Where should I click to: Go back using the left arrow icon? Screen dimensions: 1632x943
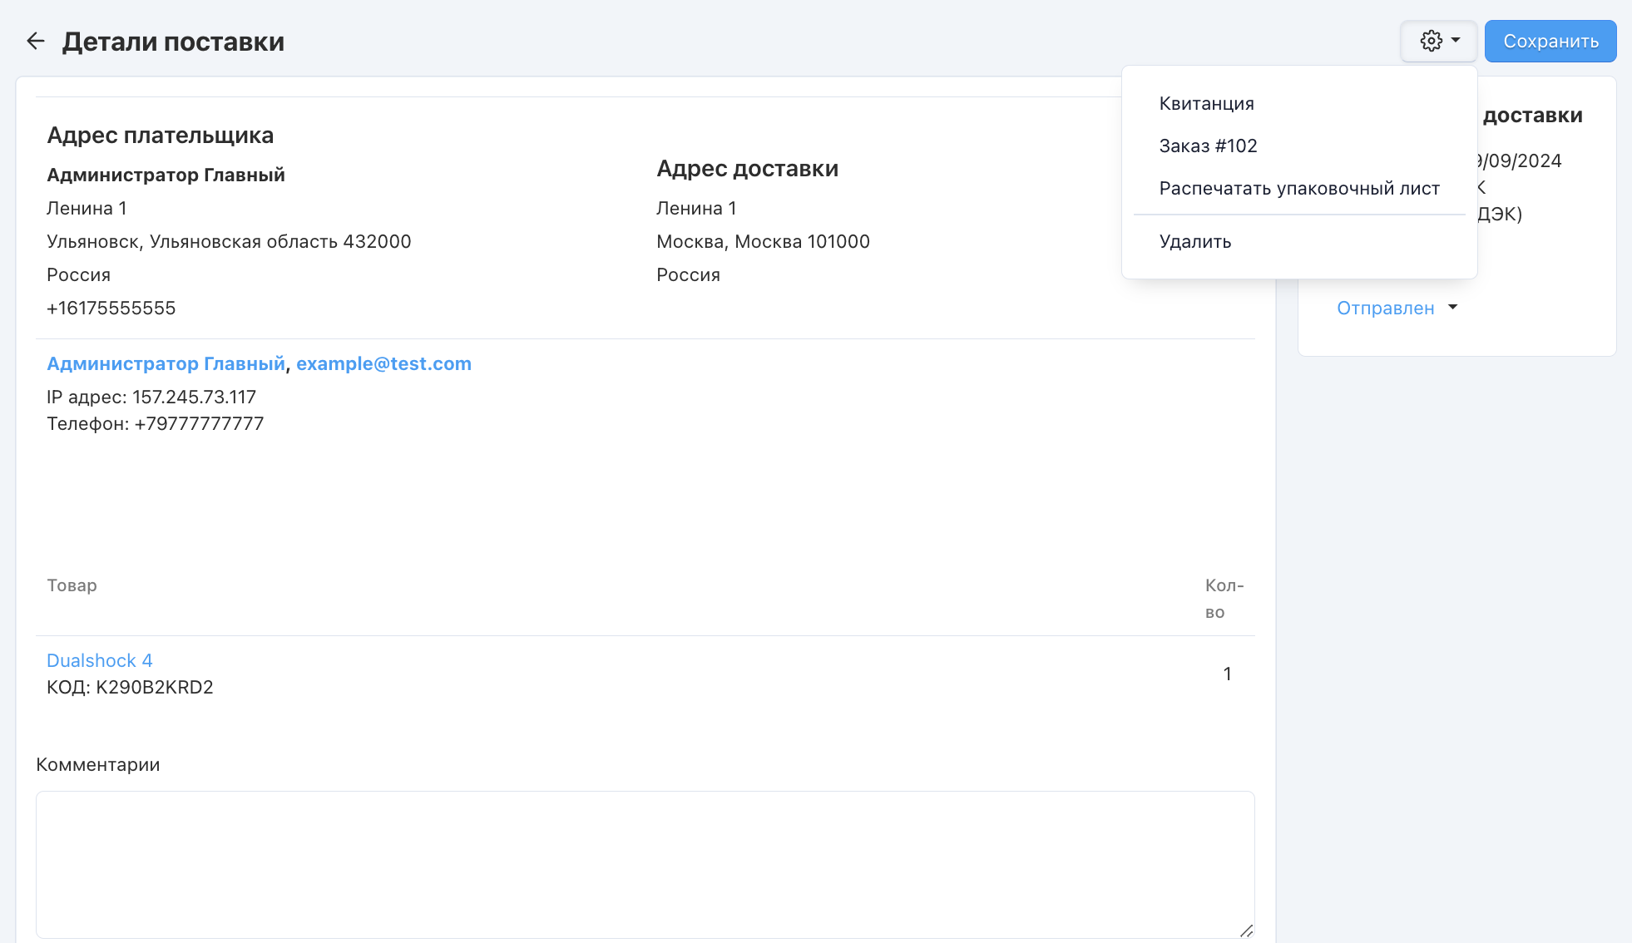click(35, 41)
